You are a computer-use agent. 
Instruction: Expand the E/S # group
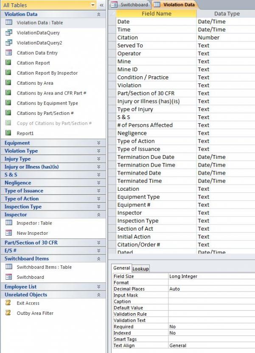point(99,250)
